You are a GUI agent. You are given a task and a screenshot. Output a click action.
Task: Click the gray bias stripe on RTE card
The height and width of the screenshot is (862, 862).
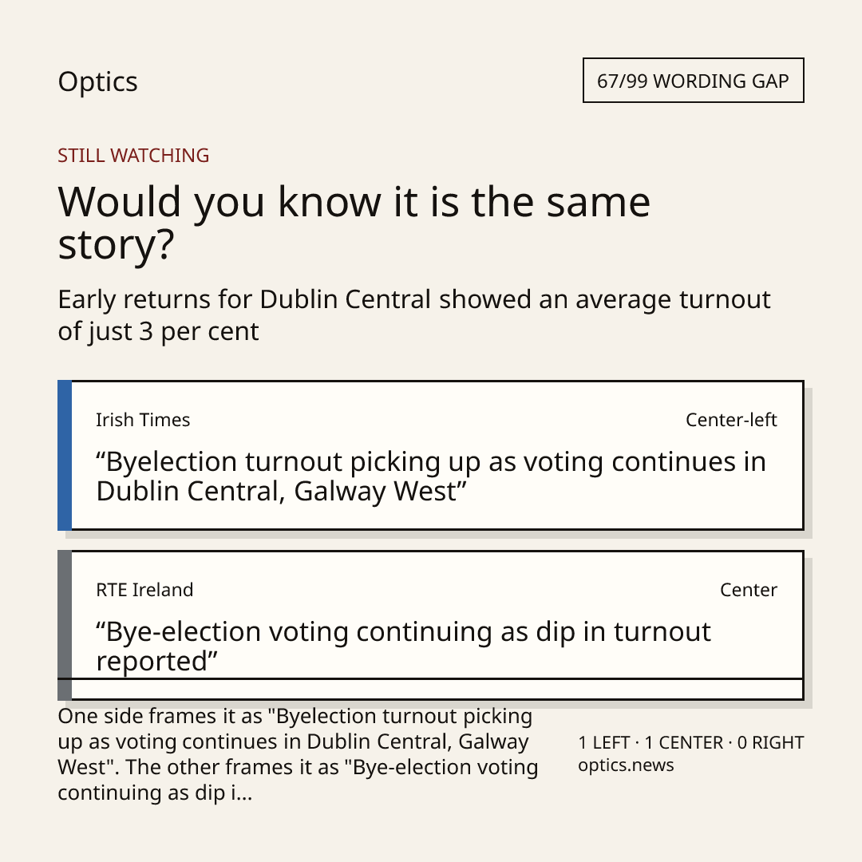[x=65, y=625]
